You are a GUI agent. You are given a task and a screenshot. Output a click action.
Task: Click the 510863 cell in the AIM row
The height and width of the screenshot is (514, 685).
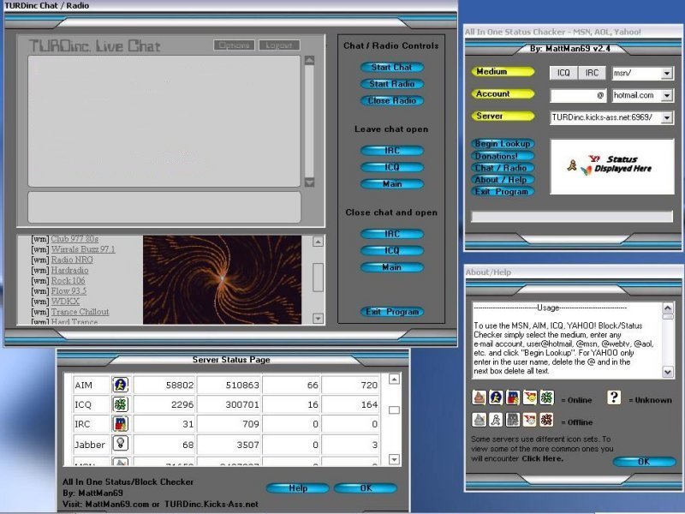(x=229, y=385)
